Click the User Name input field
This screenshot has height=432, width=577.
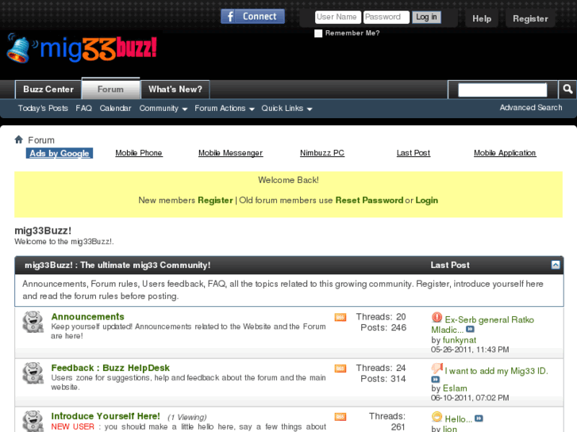[x=338, y=17]
